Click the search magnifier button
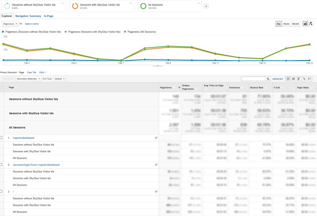 coord(268,79)
